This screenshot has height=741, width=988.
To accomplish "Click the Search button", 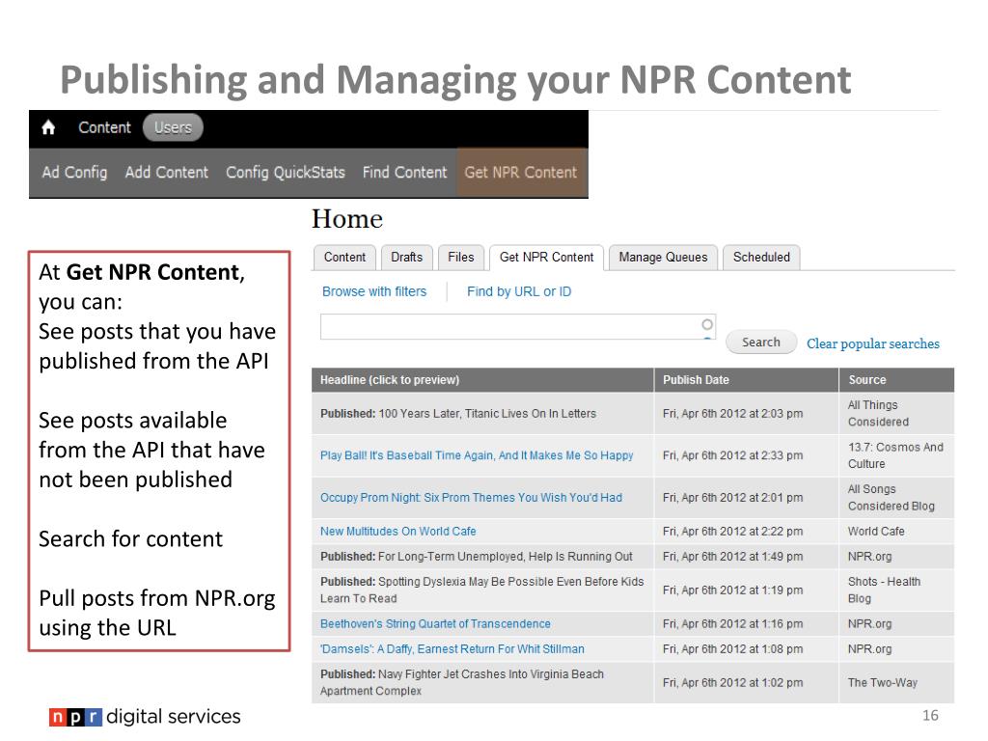I will [x=761, y=343].
